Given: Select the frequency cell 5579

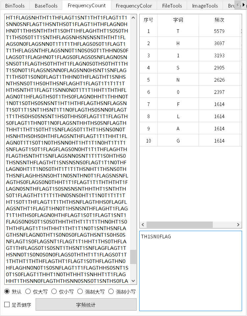Looking at the screenshot, I should click(219, 31).
